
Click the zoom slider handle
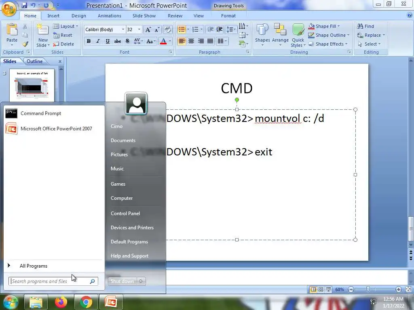click(368, 289)
